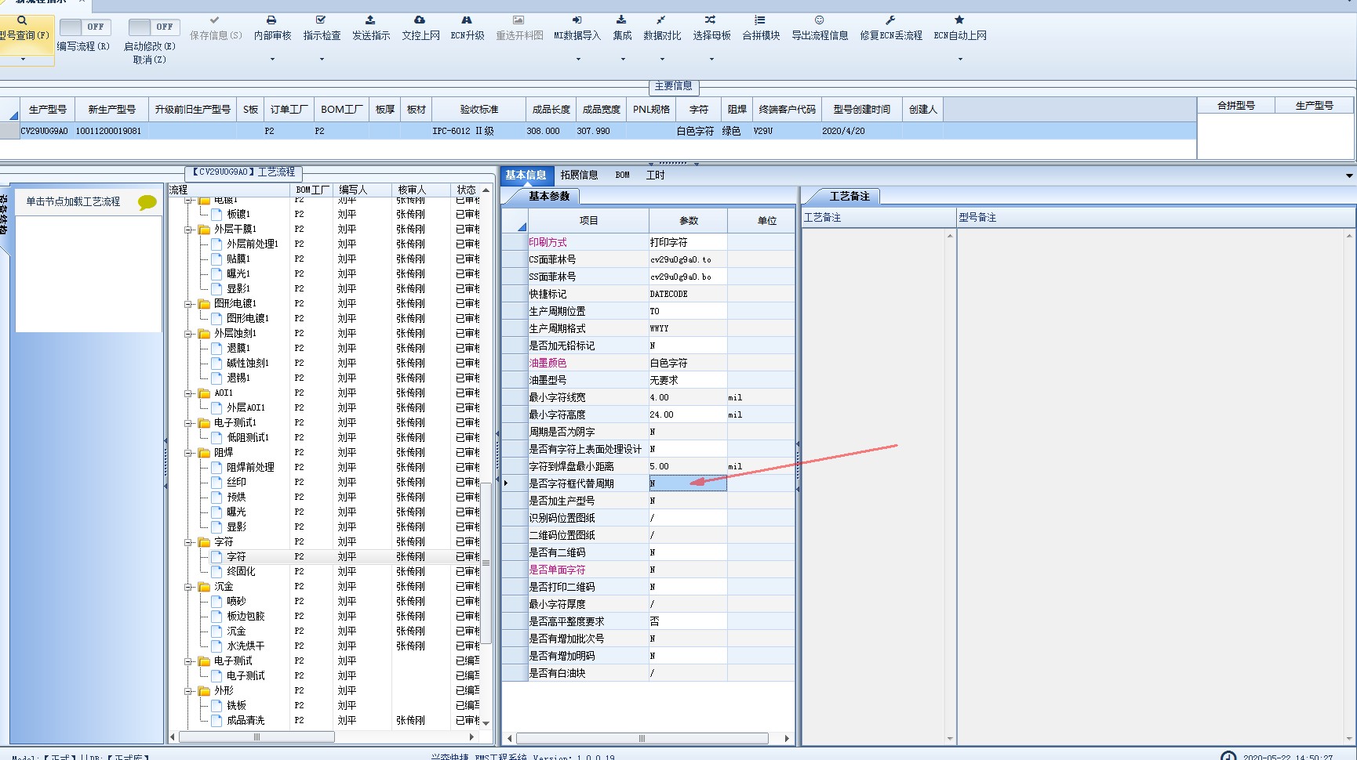Image resolution: width=1357 pixels, height=760 pixels.
Task: Click the 保存信息 (S) button
Action: [216, 28]
